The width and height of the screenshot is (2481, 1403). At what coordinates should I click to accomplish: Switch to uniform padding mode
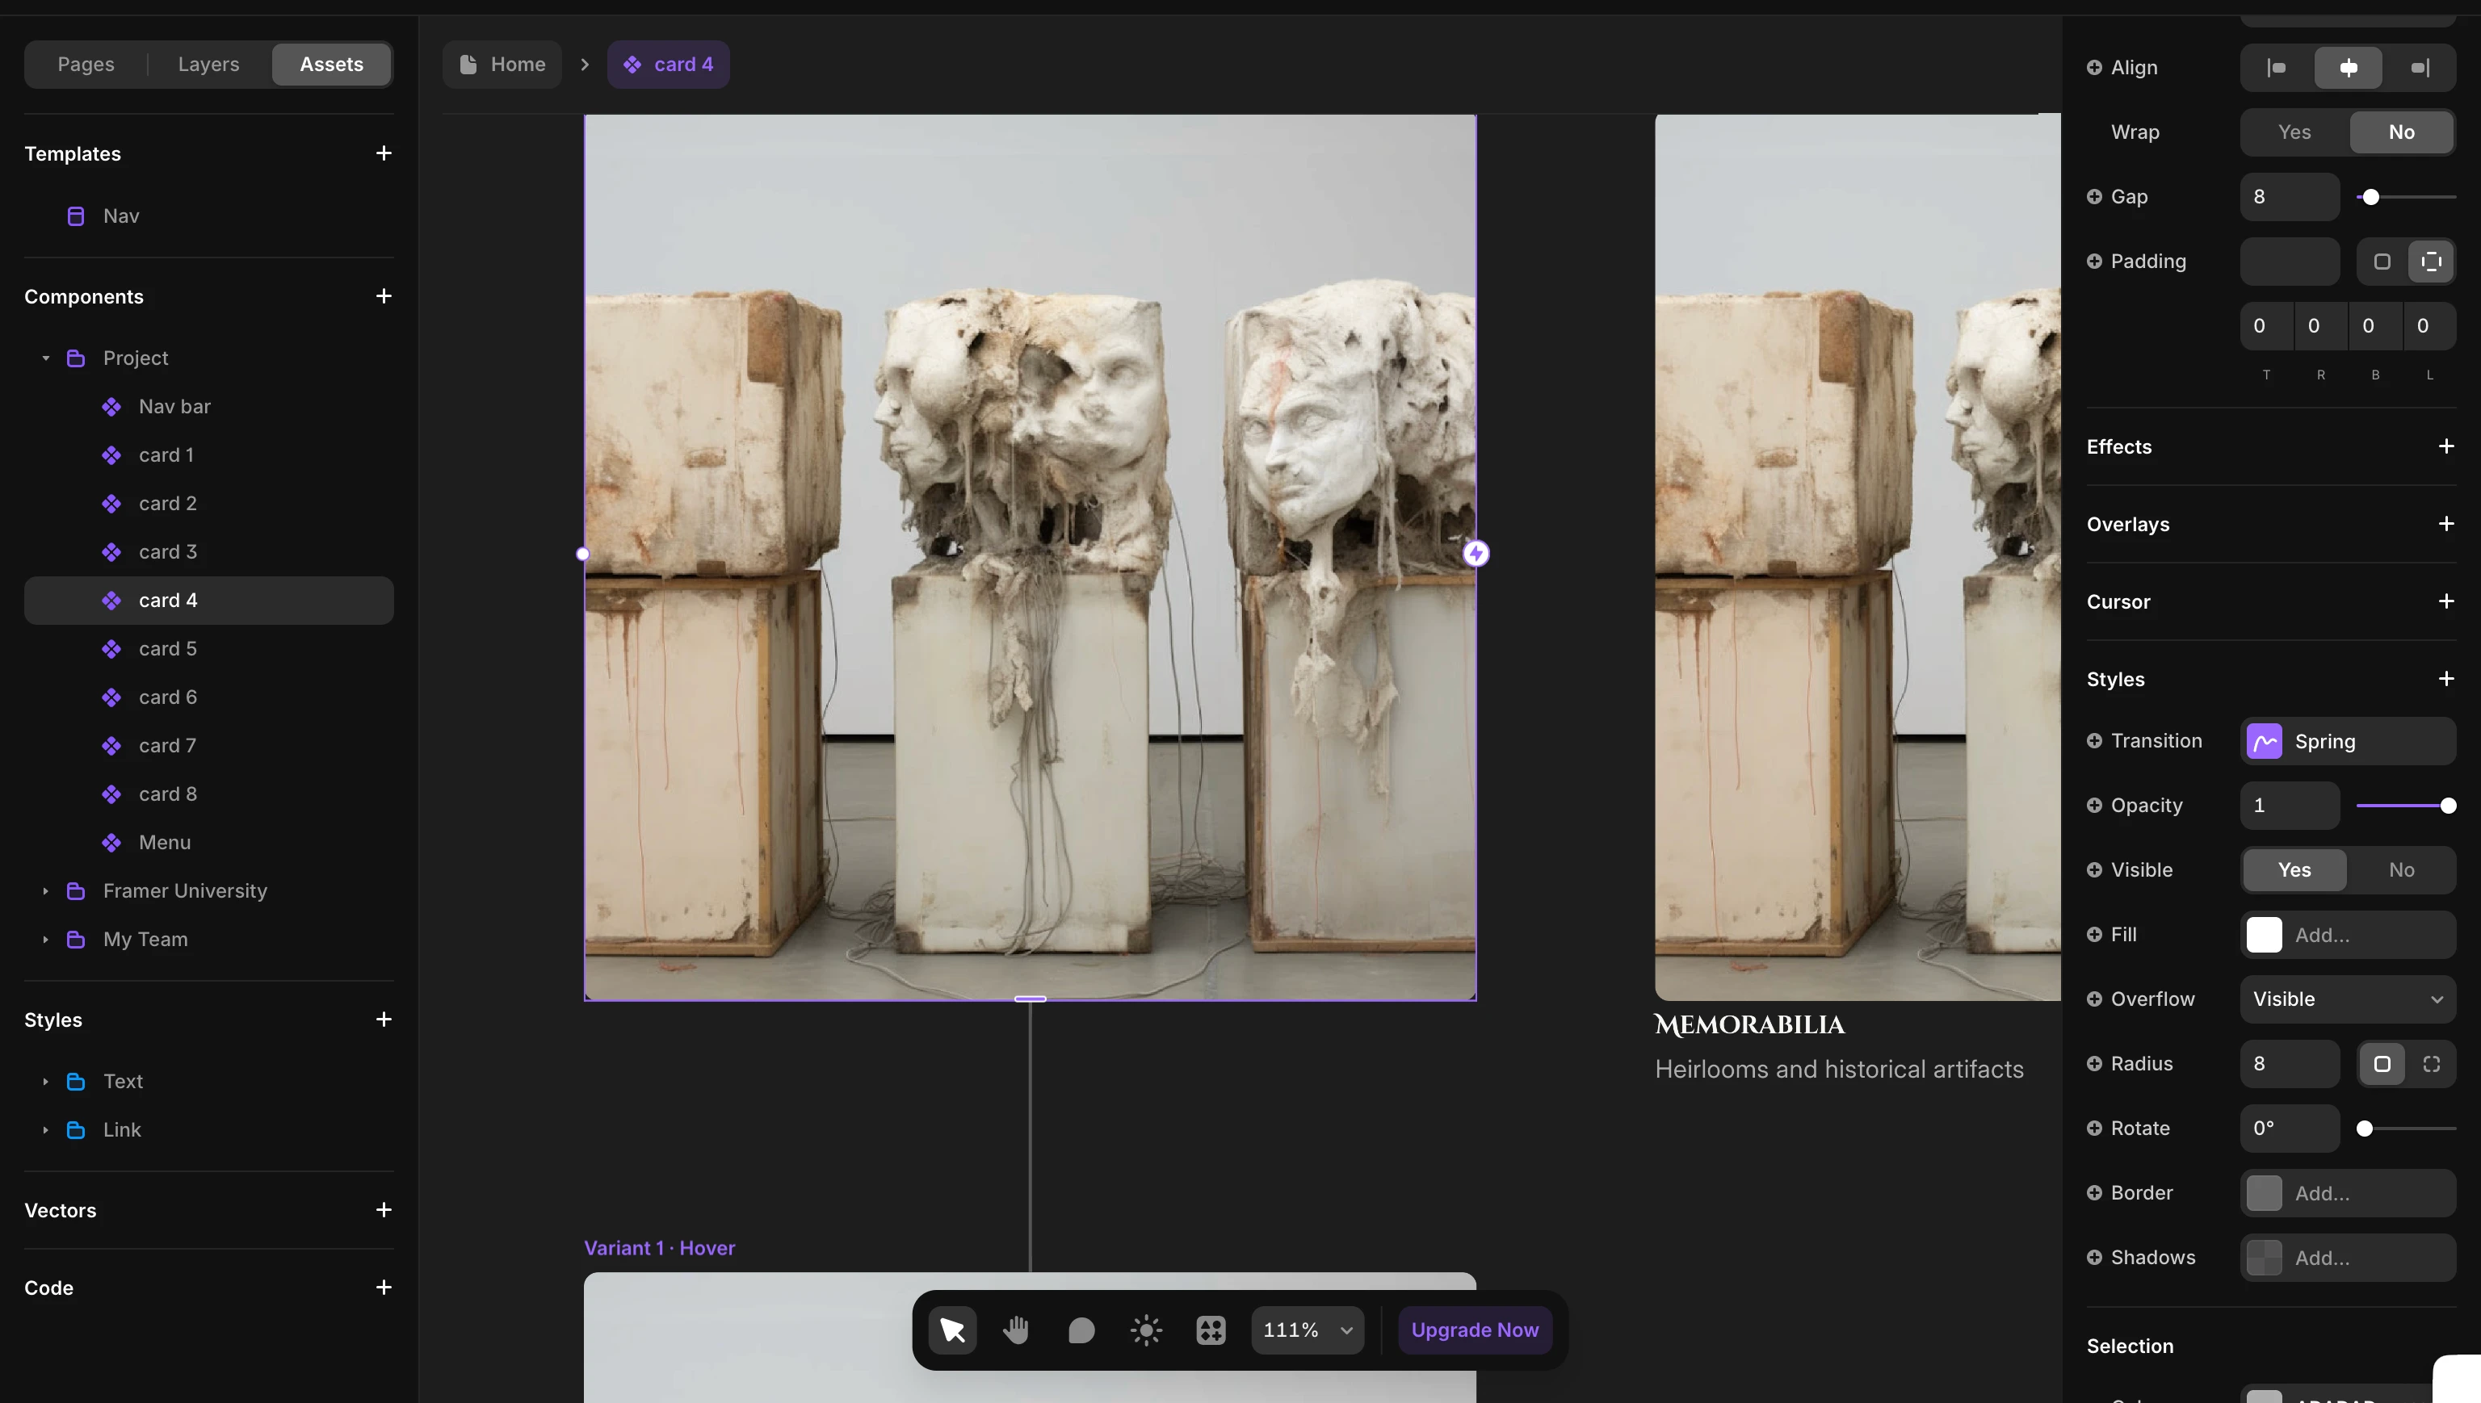tap(2382, 261)
